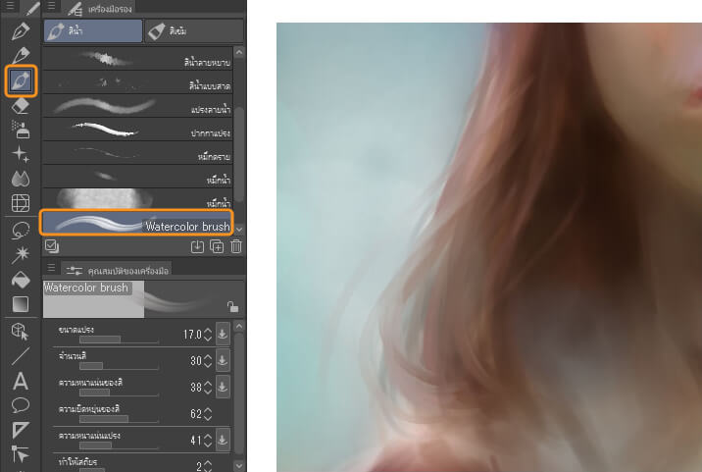Select the Blend tool with droplets icon
Image resolution: width=702 pixels, height=472 pixels.
[x=21, y=179]
